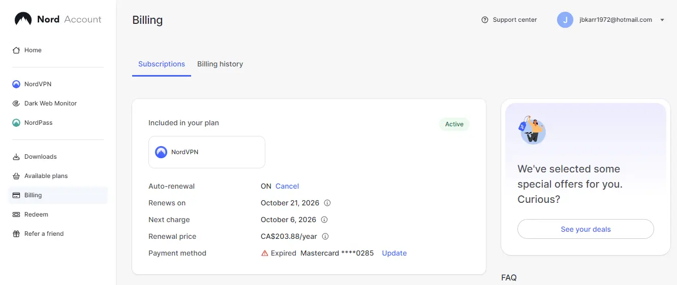The width and height of the screenshot is (677, 285).
Task: Click the Nord mountain logo icon
Action: click(x=23, y=19)
